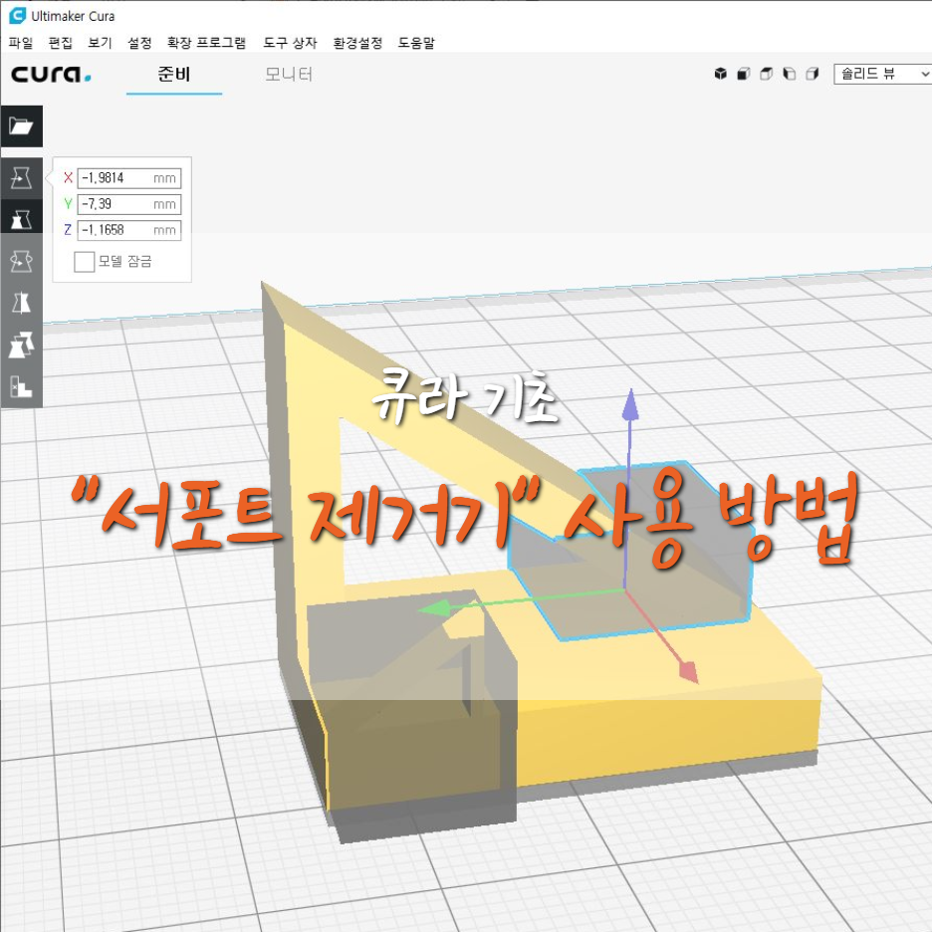This screenshot has height=932, width=932.
Task: Click the blue Z-axis arrow handle
Action: (x=630, y=406)
